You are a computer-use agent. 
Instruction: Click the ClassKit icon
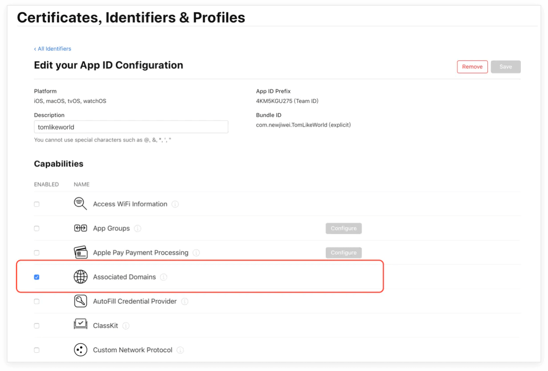(x=81, y=325)
